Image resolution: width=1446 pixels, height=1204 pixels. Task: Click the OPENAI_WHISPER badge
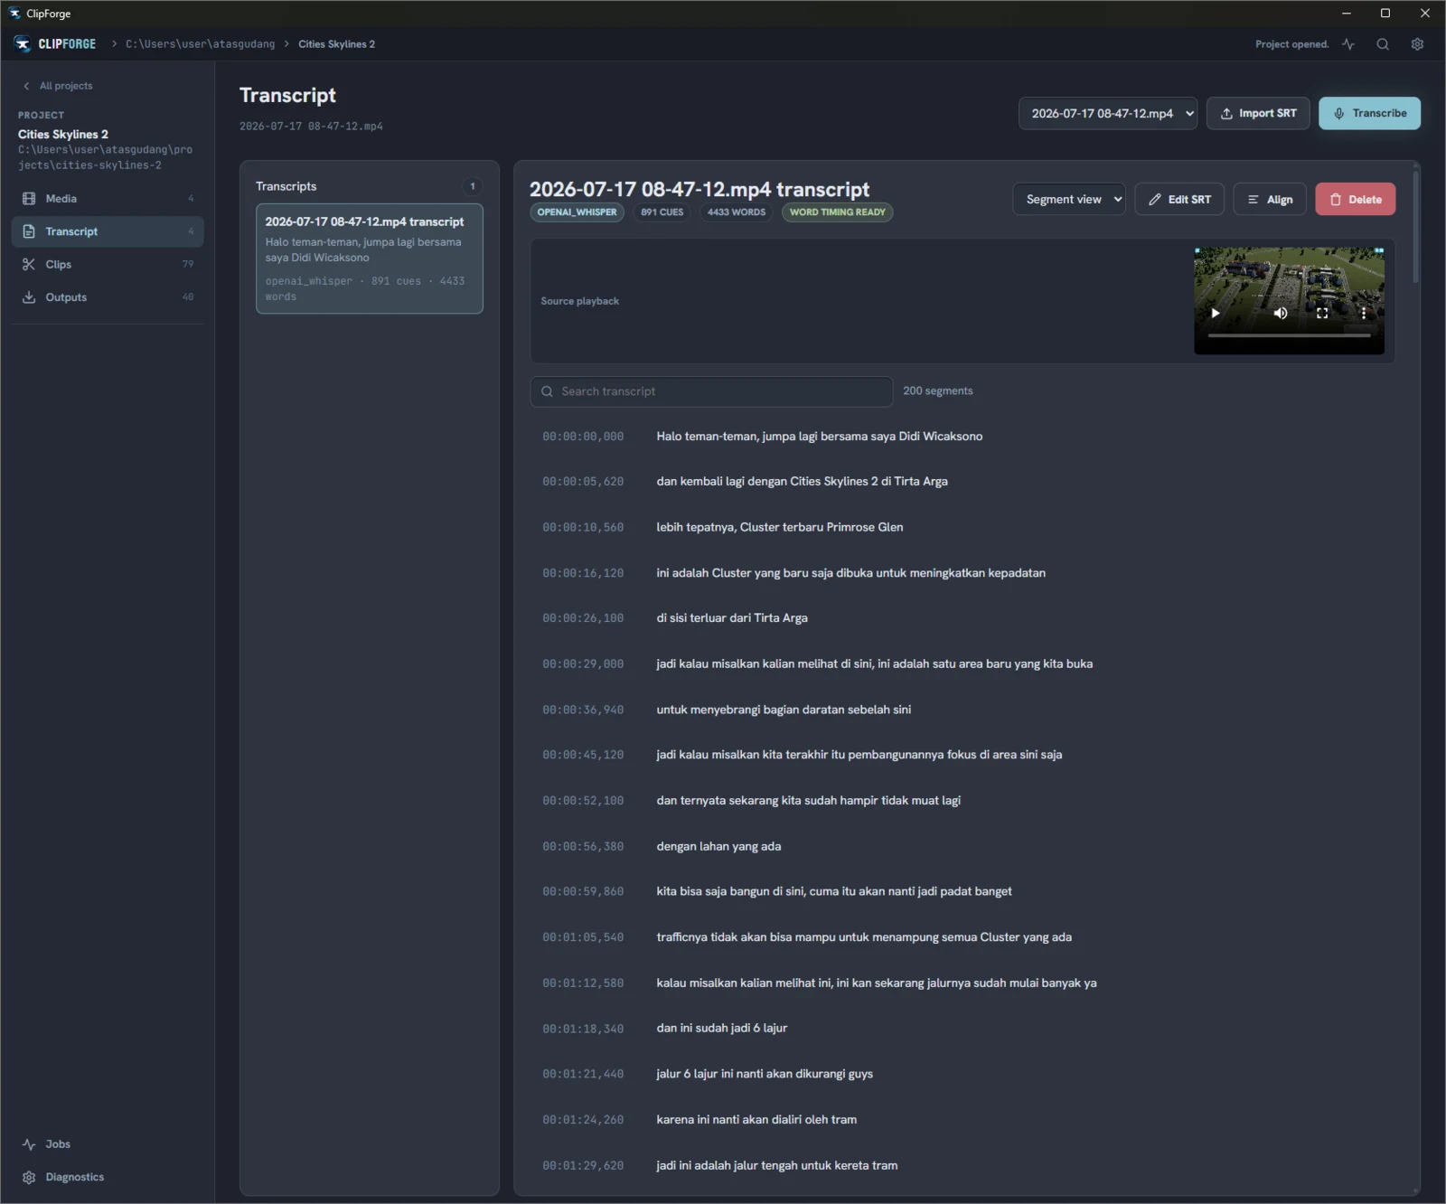pos(577,212)
